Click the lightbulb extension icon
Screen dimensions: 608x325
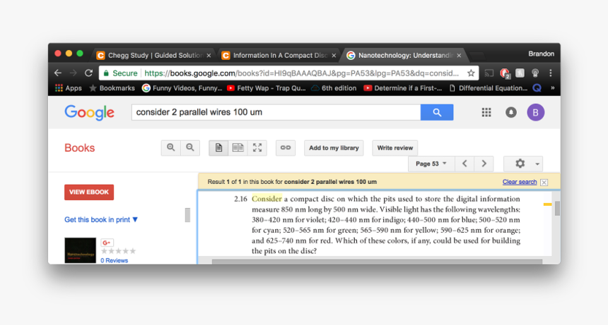coord(535,73)
